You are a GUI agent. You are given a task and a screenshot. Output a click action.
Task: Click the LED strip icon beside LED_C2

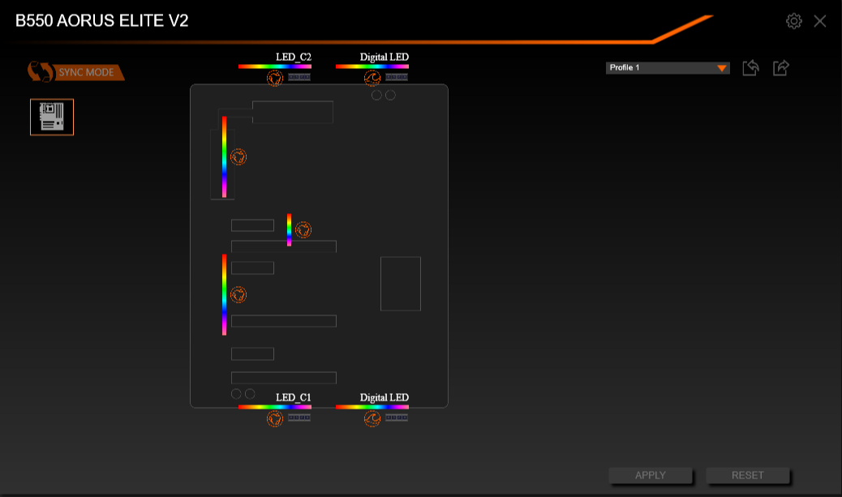[299, 77]
